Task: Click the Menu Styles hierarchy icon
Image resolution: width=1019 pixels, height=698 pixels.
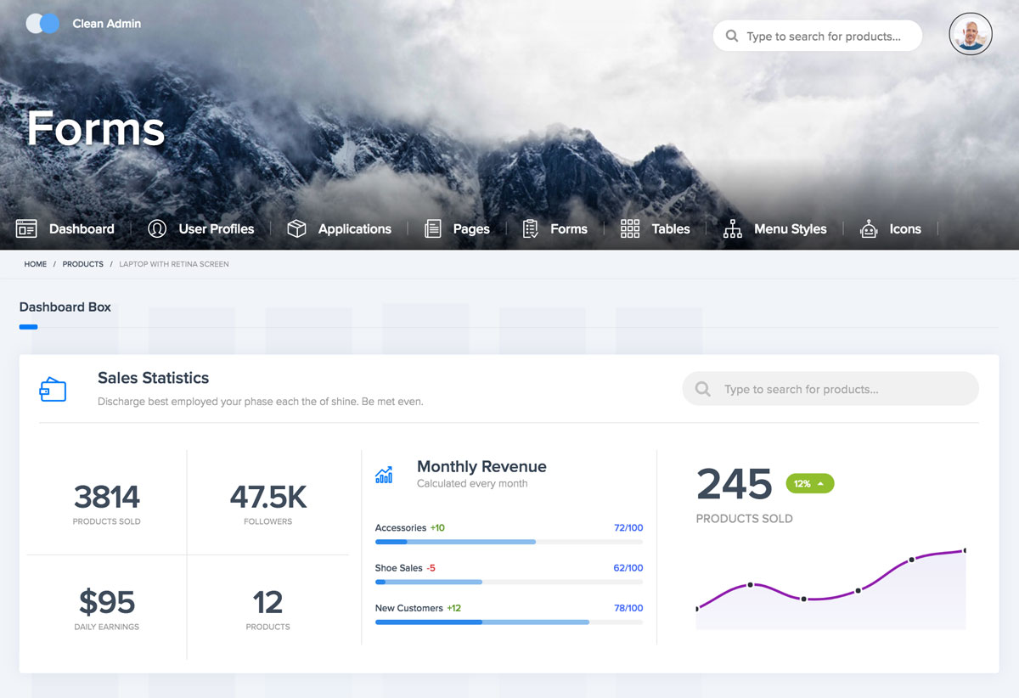Action: [732, 228]
